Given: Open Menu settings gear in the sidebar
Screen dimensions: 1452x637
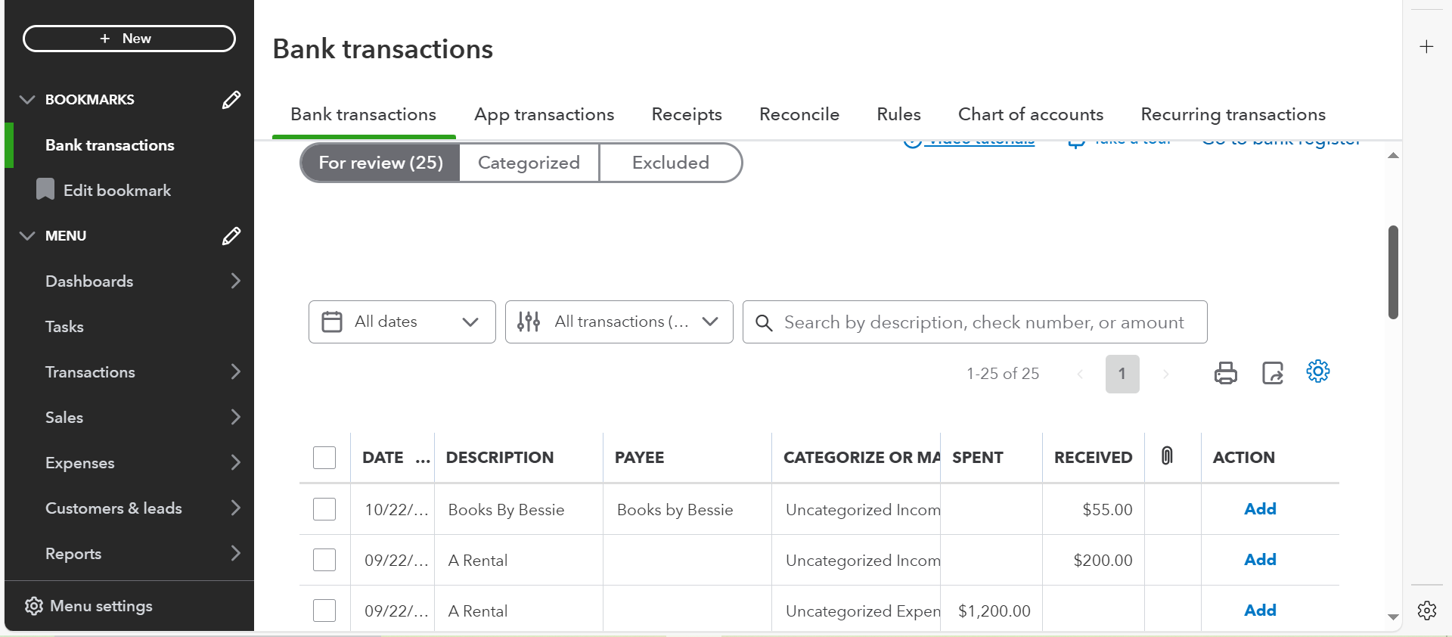Looking at the screenshot, I should pyautogui.click(x=34, y=606).
